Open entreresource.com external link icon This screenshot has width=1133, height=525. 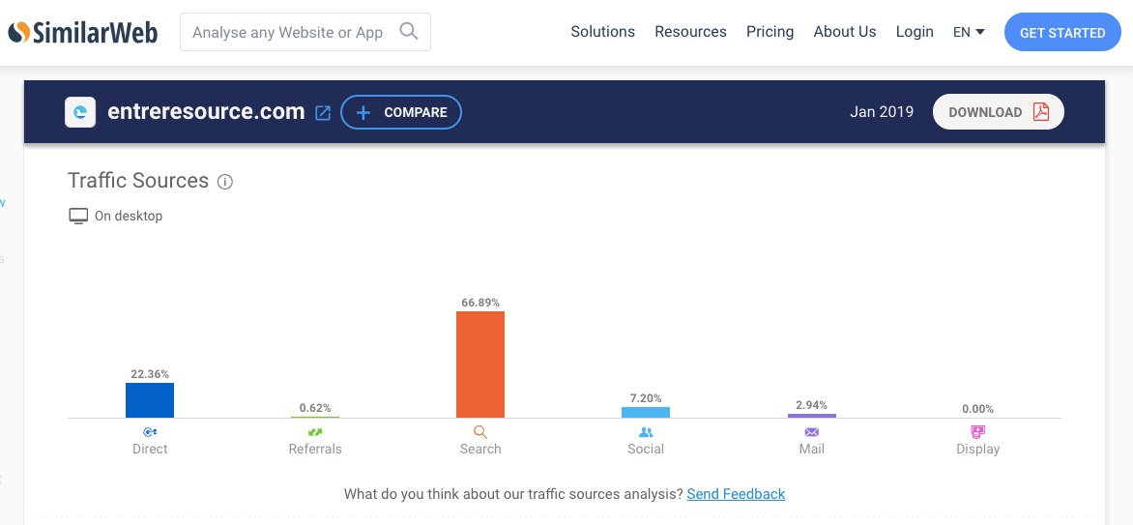tap(323, 113)
